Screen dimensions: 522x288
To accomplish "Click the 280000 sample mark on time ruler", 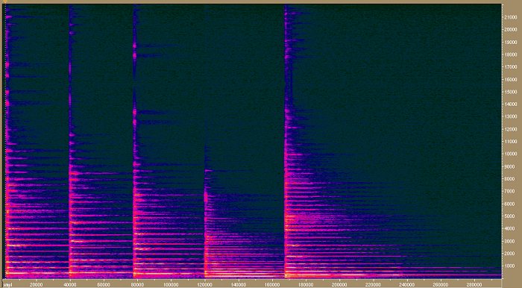I will point(475,285).
